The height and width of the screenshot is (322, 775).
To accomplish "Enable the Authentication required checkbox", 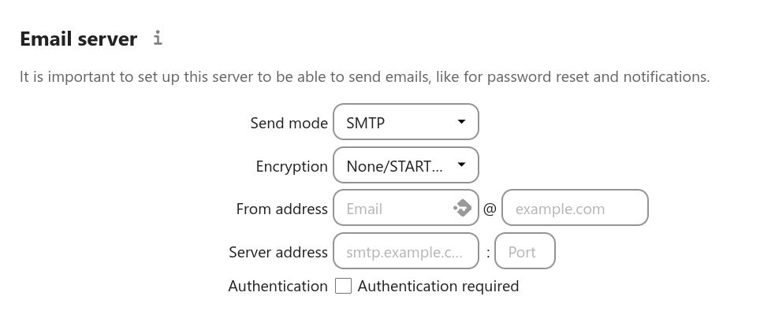I will coord(343,286).
